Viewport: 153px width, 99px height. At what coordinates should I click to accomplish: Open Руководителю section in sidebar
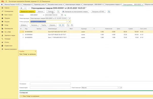pos(9,11)
